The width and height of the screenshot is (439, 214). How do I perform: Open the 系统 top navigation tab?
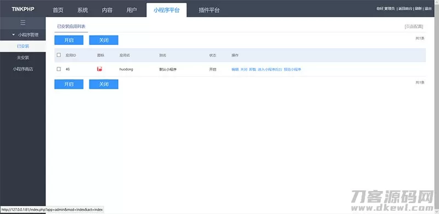(x=83, y=10)
